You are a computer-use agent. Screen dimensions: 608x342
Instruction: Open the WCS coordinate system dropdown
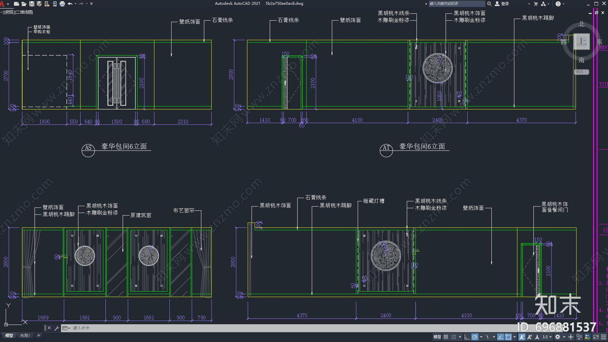pyautogui.click(x=581, y=72)
